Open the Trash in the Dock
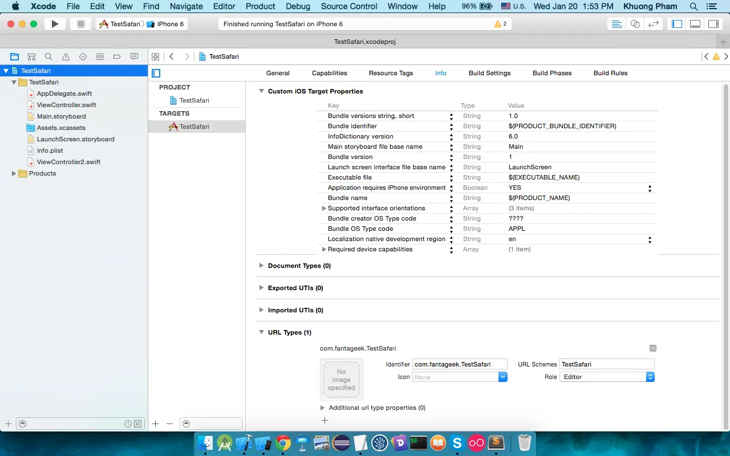The image size is (730, 456). pos(525,443)
